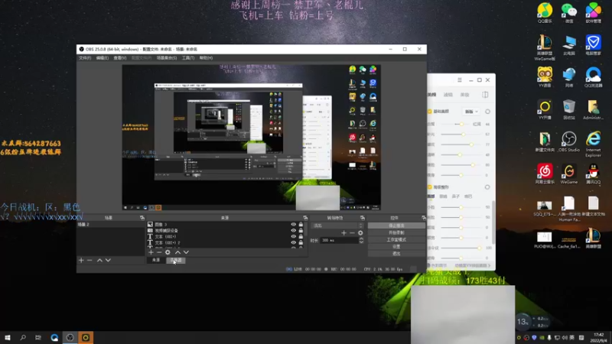The image size is (612, 344).
Task: Open the Recycle Bin desktop icon
Action: click(569, 109)
